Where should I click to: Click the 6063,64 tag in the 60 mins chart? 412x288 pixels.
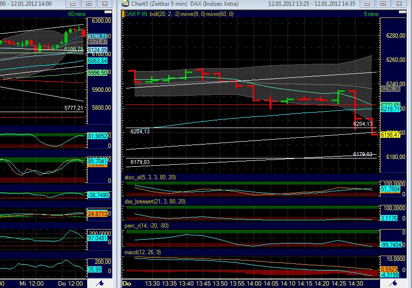98,61
